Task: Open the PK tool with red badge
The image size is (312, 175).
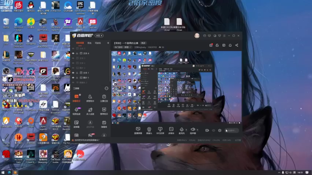Action: 90,135
